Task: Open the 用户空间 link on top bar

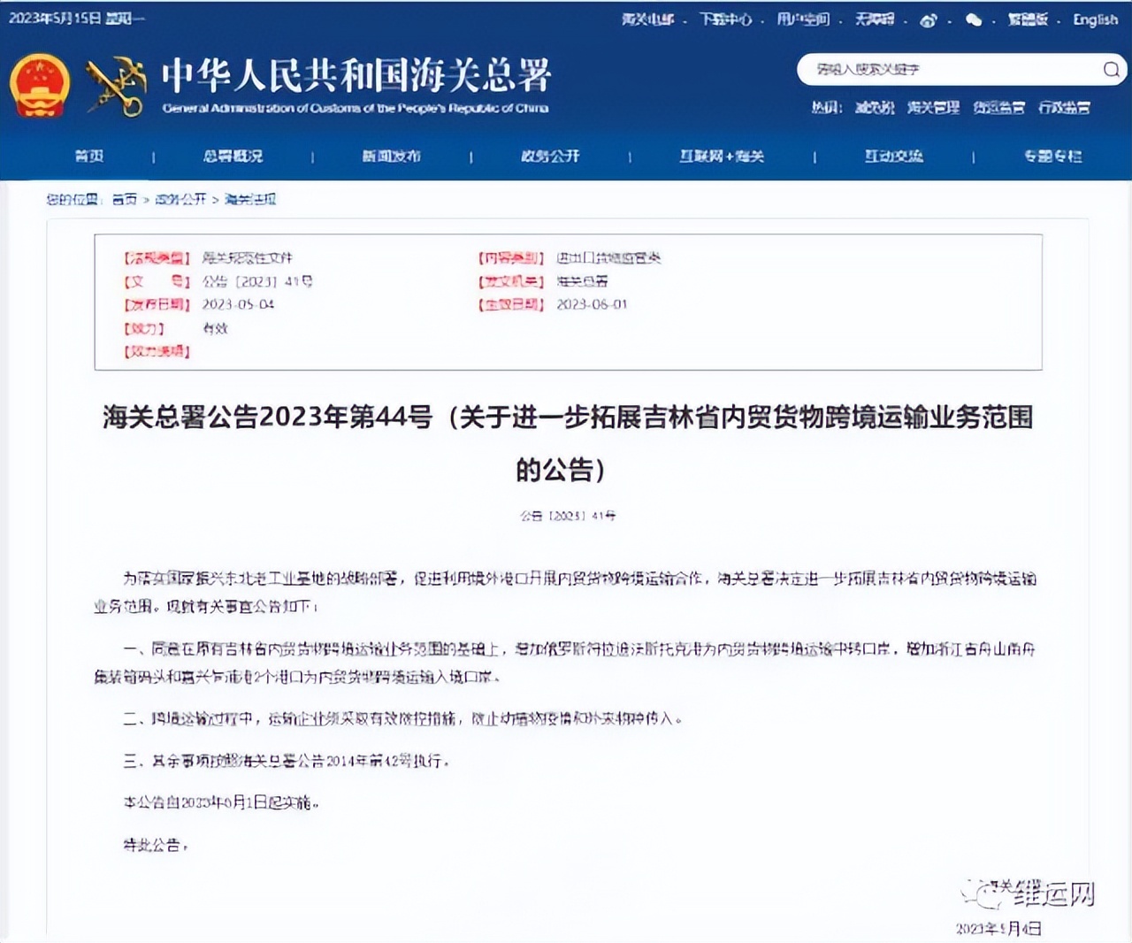Action: click(802, 17)
